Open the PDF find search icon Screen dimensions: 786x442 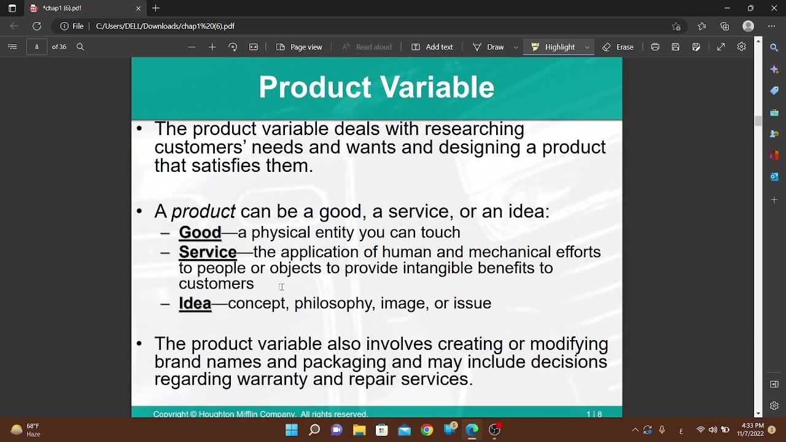click(80, 47)
